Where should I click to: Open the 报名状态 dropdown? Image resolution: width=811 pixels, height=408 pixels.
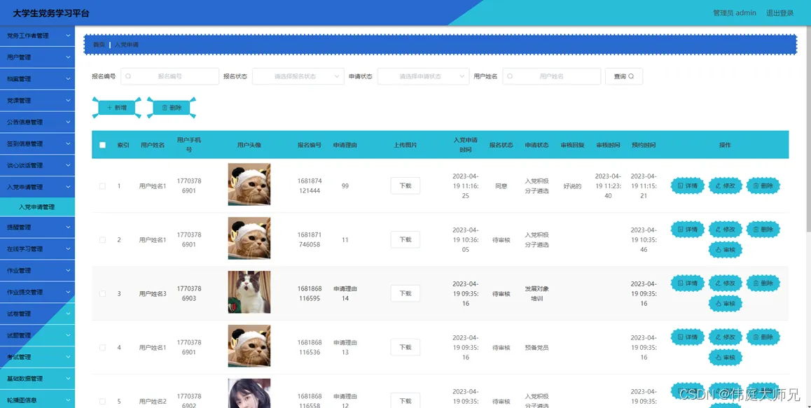pyautogui.click(x=298, y=76)
